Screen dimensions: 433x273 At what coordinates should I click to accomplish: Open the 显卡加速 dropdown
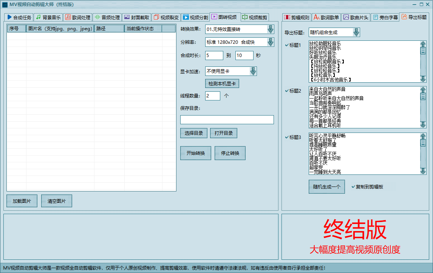253,71
